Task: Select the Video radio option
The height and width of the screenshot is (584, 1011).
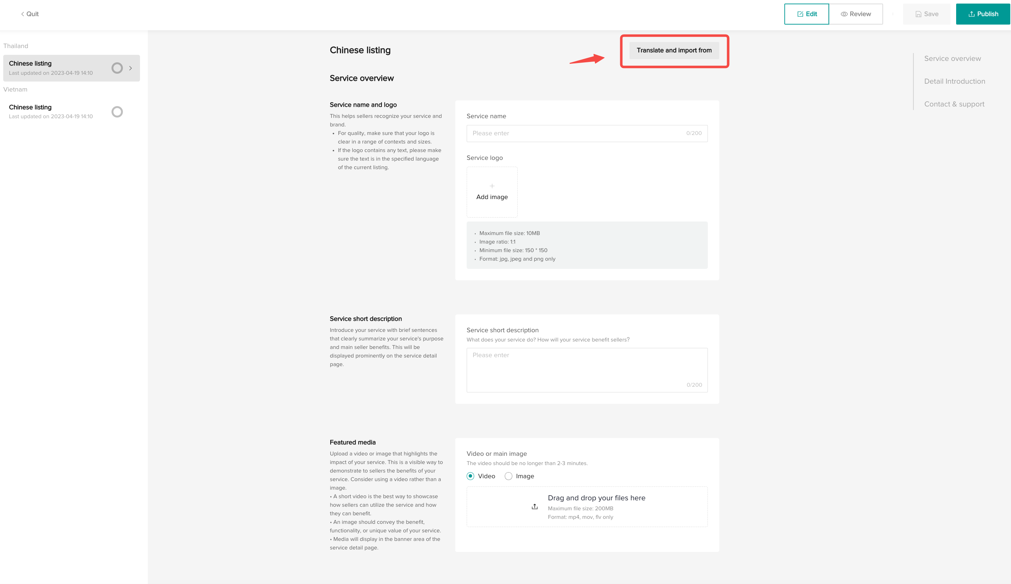Action: [471, 476]
